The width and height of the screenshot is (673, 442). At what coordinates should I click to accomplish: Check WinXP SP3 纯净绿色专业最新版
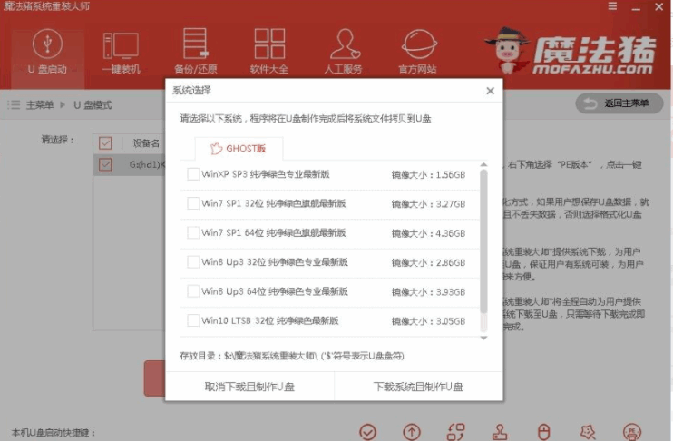point(193,174)
